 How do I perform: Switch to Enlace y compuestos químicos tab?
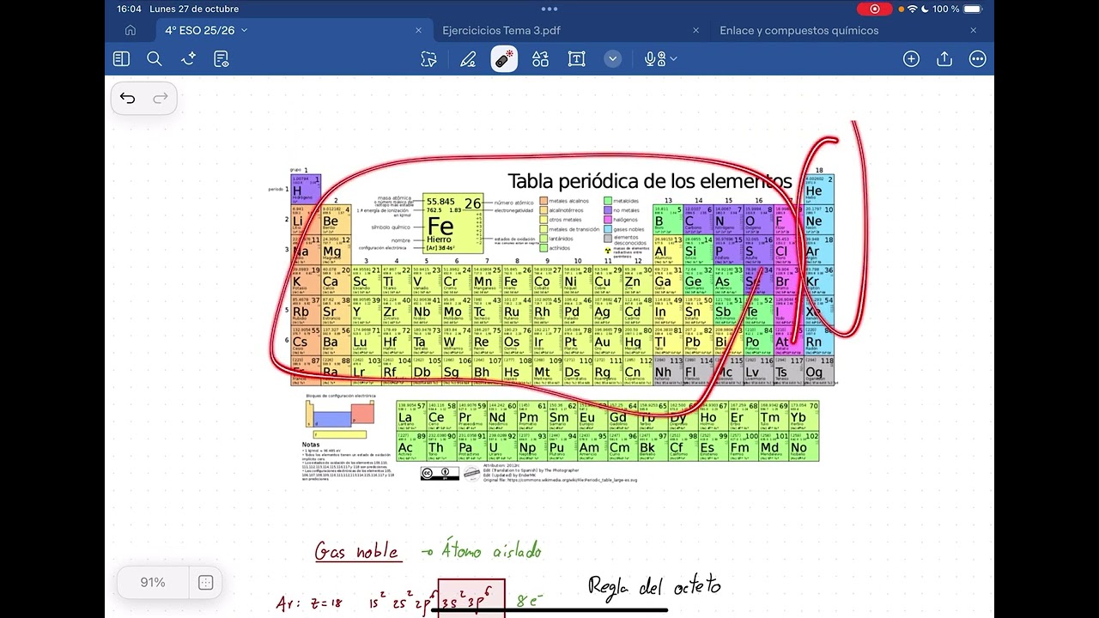coord(799,30)
